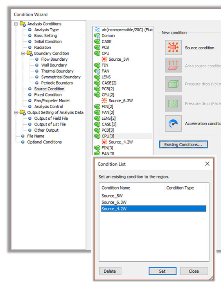Screen dimensions: 221x283
Task: Click the Source condition icon button
Action: (173, 48)
